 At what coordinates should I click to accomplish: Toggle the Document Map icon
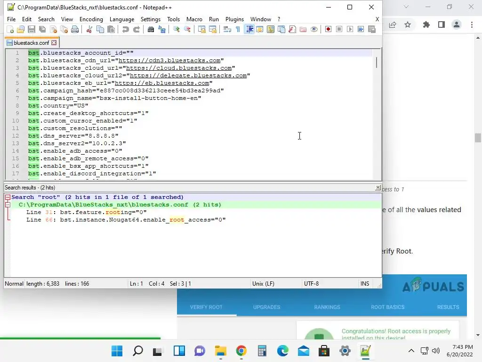pyautogui.click(x=271, y=29)
